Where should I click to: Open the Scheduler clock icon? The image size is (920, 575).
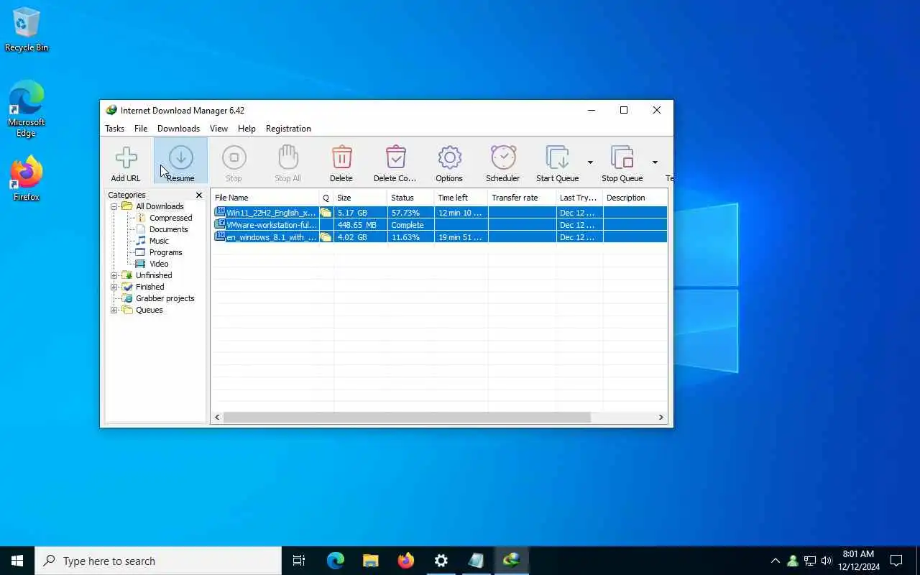[503, 158]
